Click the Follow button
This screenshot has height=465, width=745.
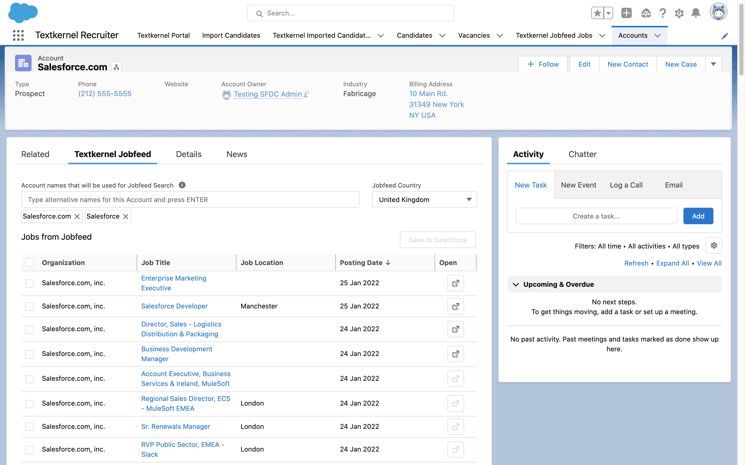[543, 64]
